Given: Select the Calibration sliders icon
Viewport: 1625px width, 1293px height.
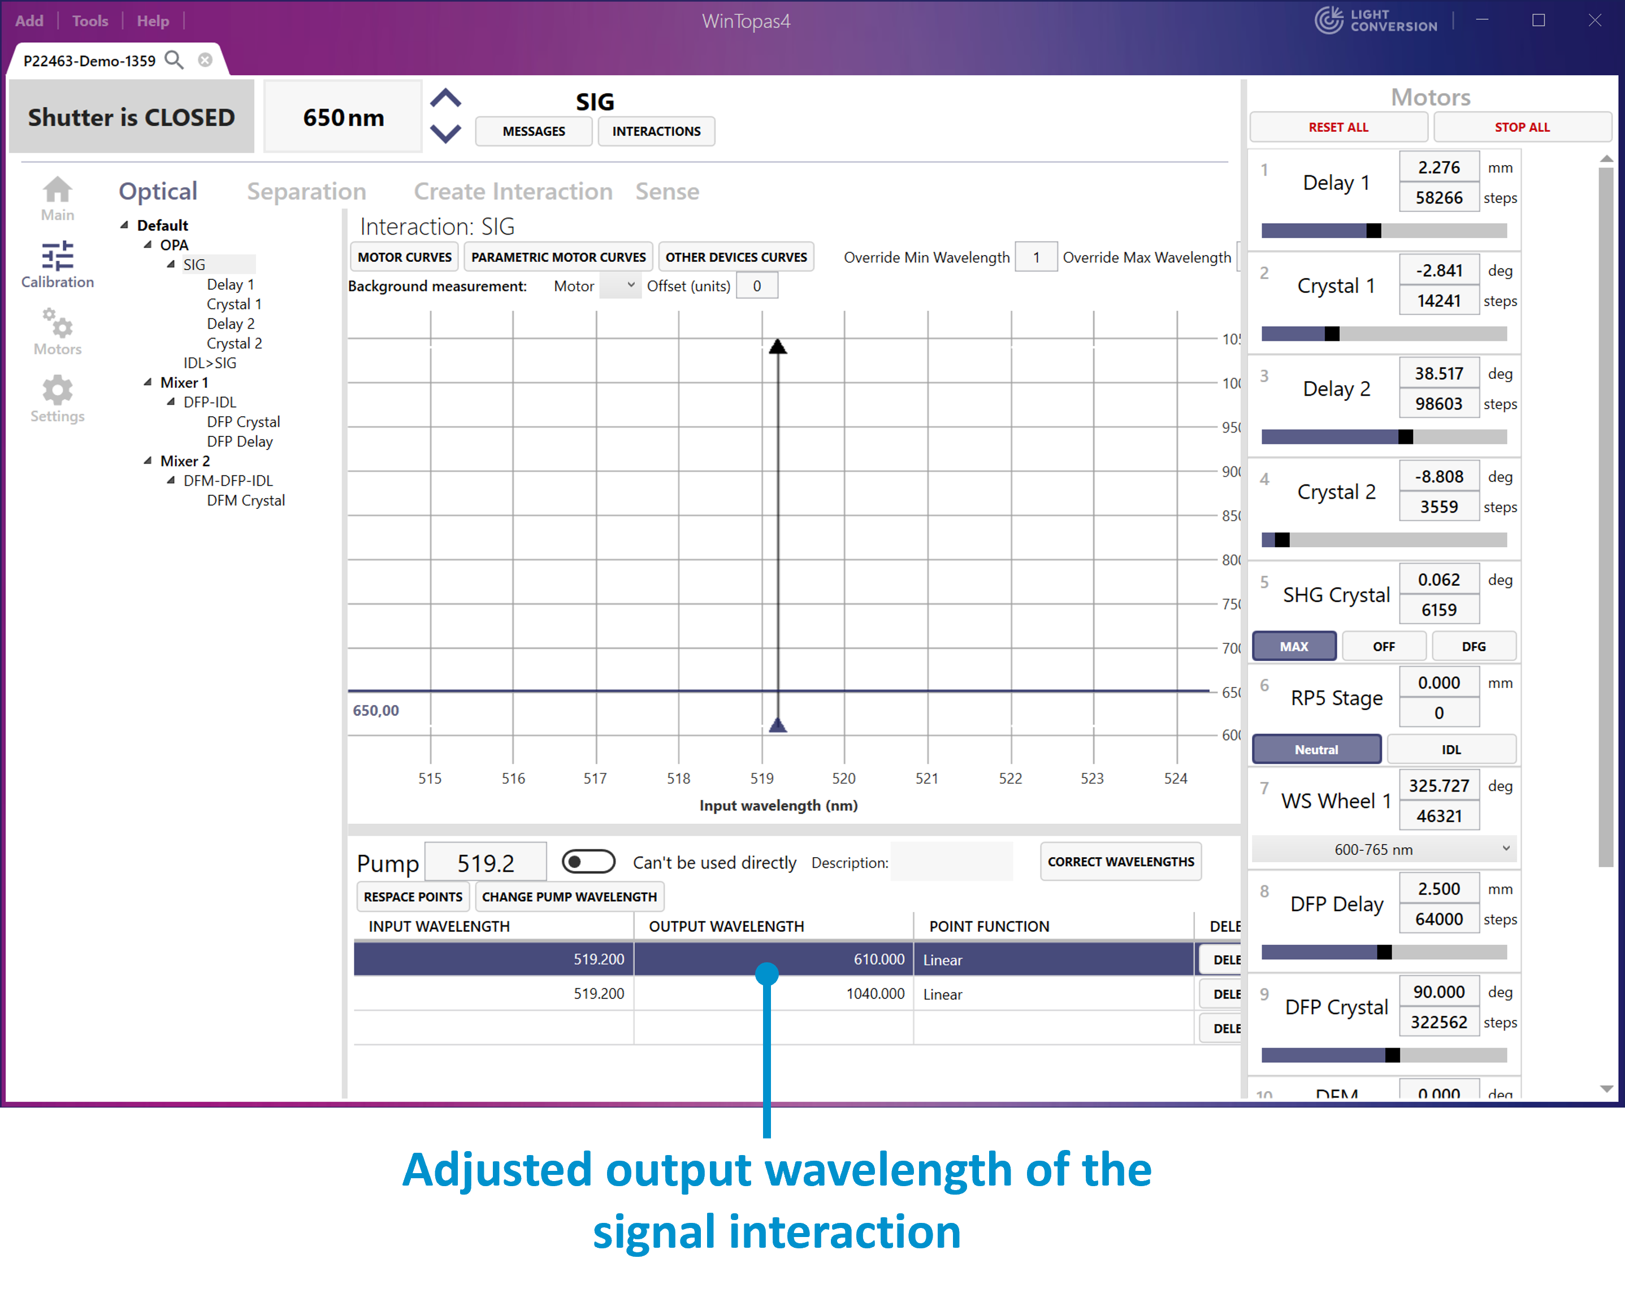Looking at the screenshot, I should [57, 257].
